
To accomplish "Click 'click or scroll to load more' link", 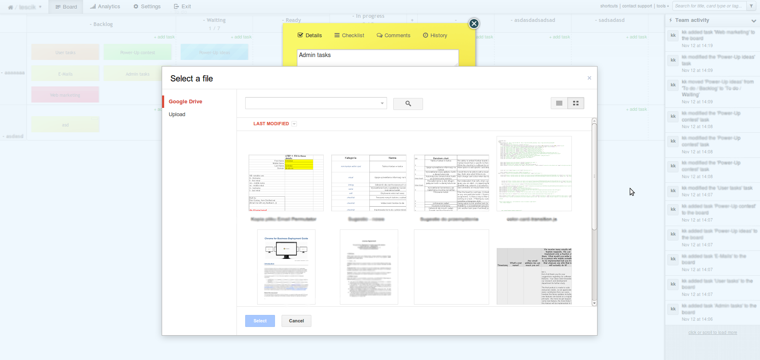I will click(712, 332).
